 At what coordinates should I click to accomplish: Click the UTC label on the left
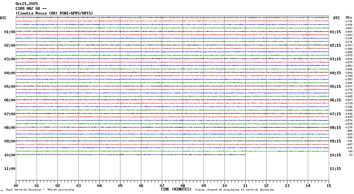[x=3, y=18]
